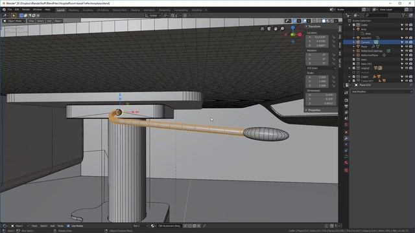Toggle viewport overlays icon
The width and height of the screenshot is (415, 233).
[305, 21]
